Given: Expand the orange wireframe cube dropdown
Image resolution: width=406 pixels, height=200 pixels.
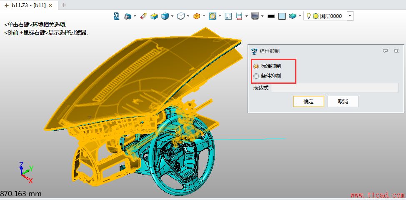Looking at the screenshot, I should [204, 16].
